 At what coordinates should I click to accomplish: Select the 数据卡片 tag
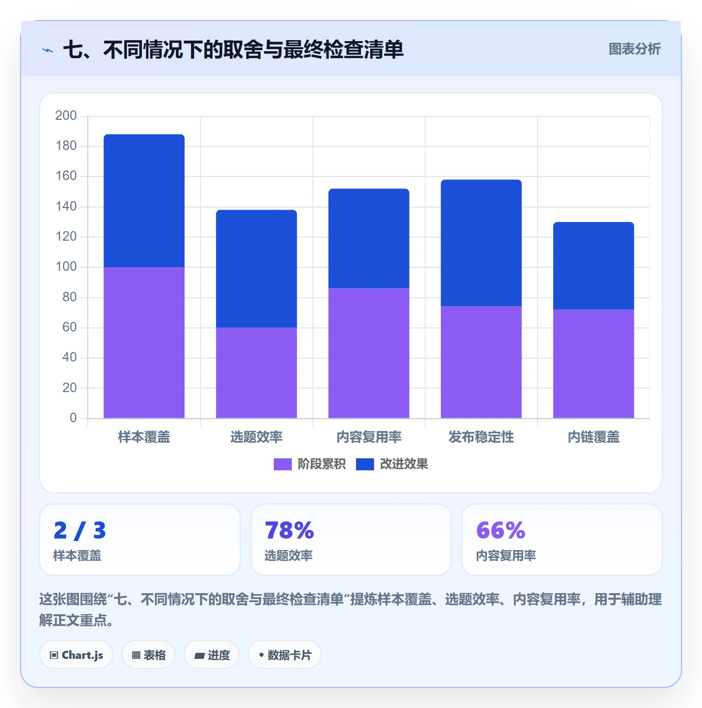(284, 655)
